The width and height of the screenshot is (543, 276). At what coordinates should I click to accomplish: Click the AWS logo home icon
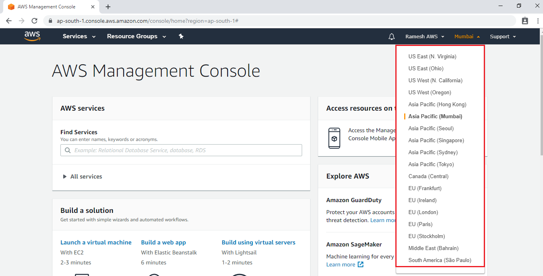coord(32,36)
